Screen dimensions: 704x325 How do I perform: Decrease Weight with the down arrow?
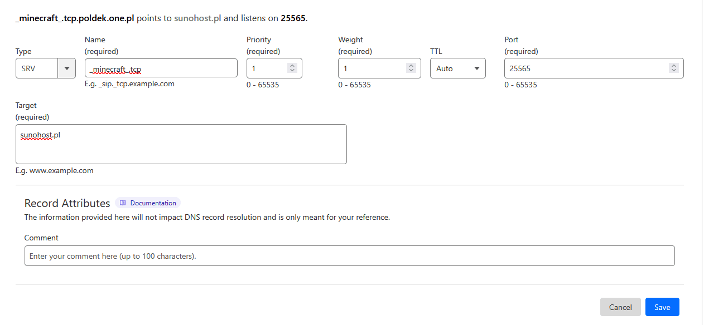pos(411,71)
